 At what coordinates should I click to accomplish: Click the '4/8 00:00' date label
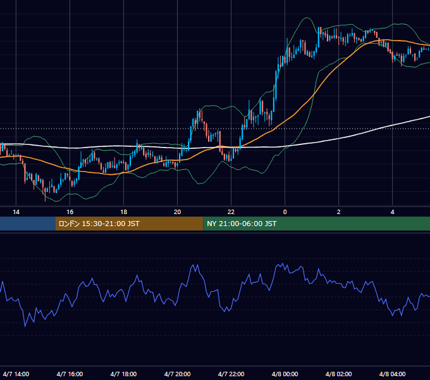285,374
